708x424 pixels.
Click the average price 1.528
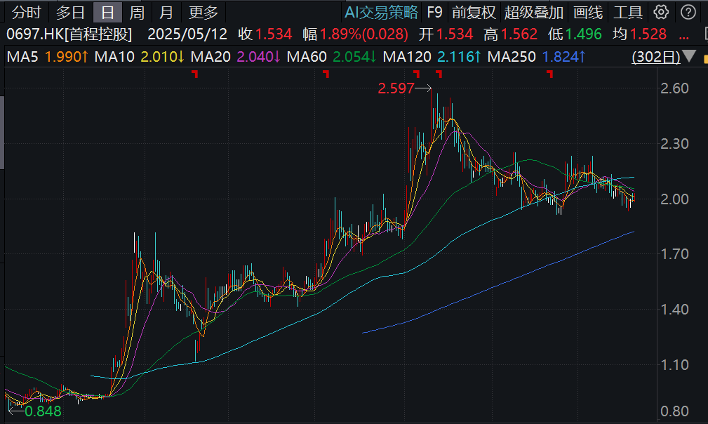tap(648, 34)
